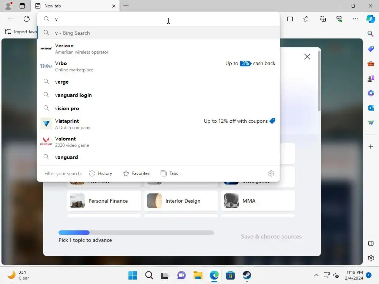Open Collections

[x=323, y=19]
